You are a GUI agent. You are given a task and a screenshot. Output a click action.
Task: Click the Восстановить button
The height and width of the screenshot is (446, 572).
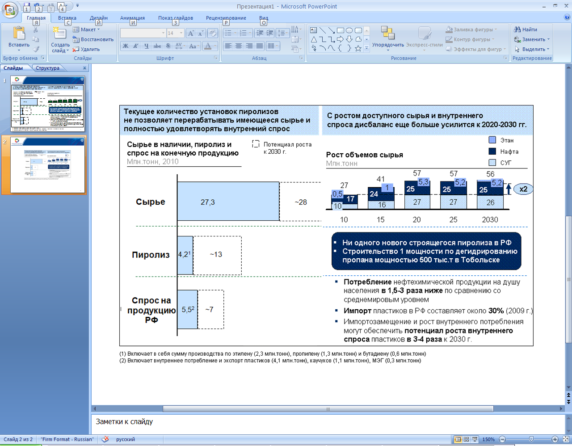93,39
